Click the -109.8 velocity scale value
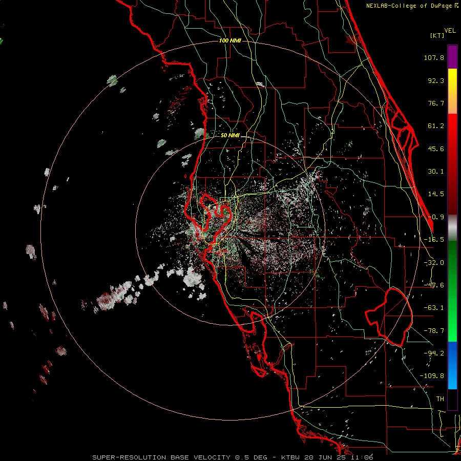 click(x=432, y=376)
